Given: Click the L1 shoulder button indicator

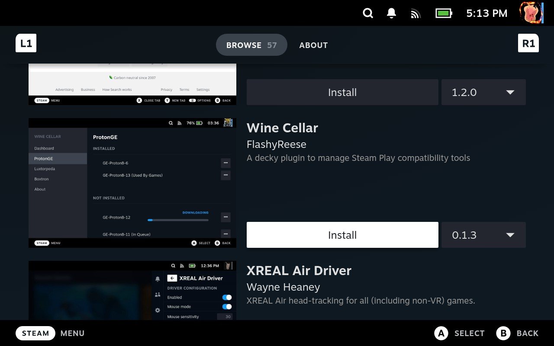Looking at the screenshot, I should [x=26, y=43].
